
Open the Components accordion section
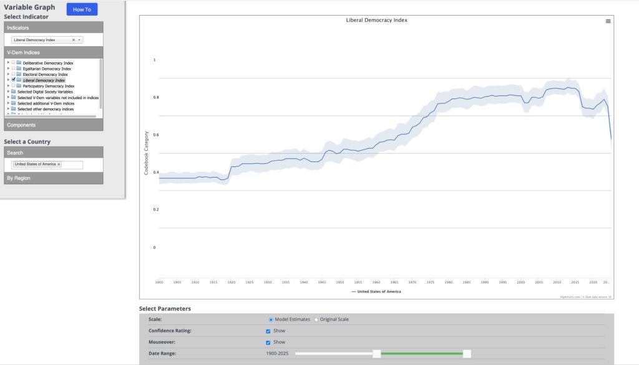point(53,125)
